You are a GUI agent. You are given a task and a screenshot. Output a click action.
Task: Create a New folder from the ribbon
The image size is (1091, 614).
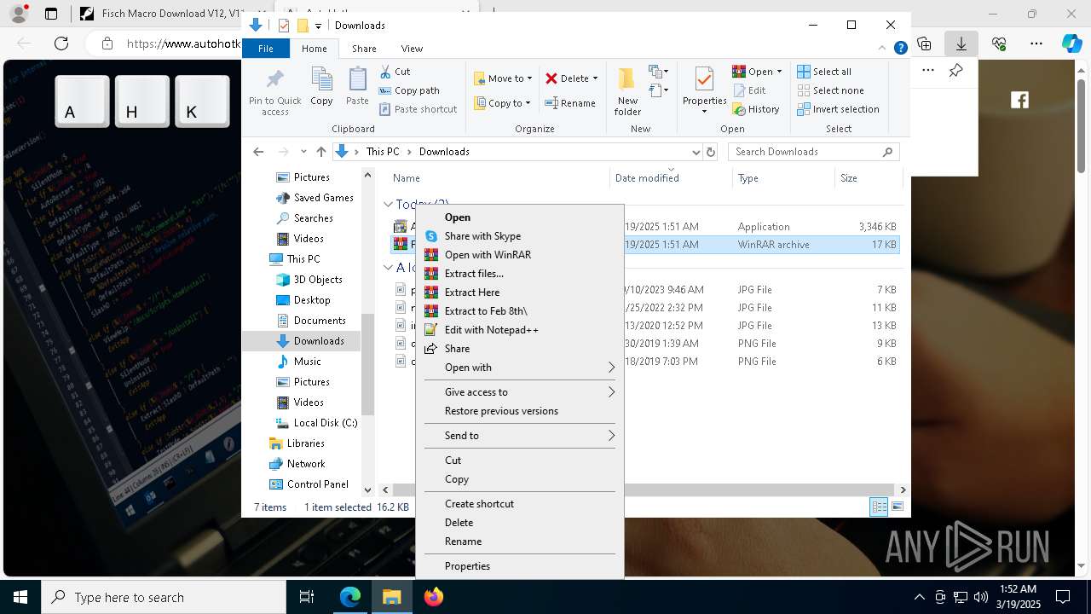click(x=627, y=91)
